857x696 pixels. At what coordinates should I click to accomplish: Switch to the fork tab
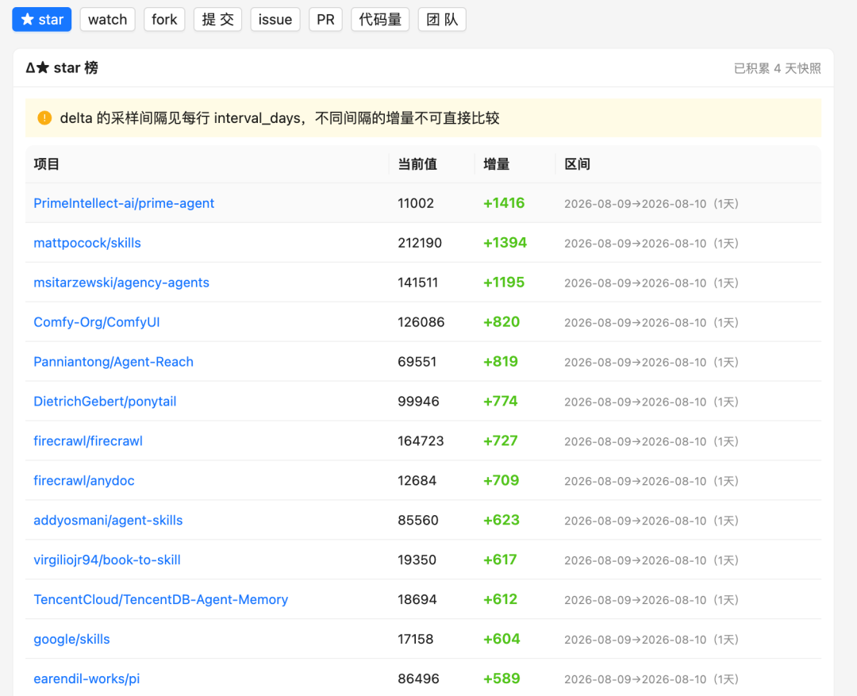point(164,20)
